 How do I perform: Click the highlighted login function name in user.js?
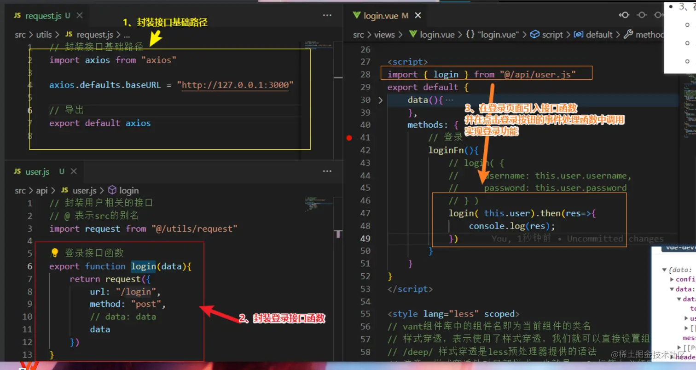(x=143, y=266)
